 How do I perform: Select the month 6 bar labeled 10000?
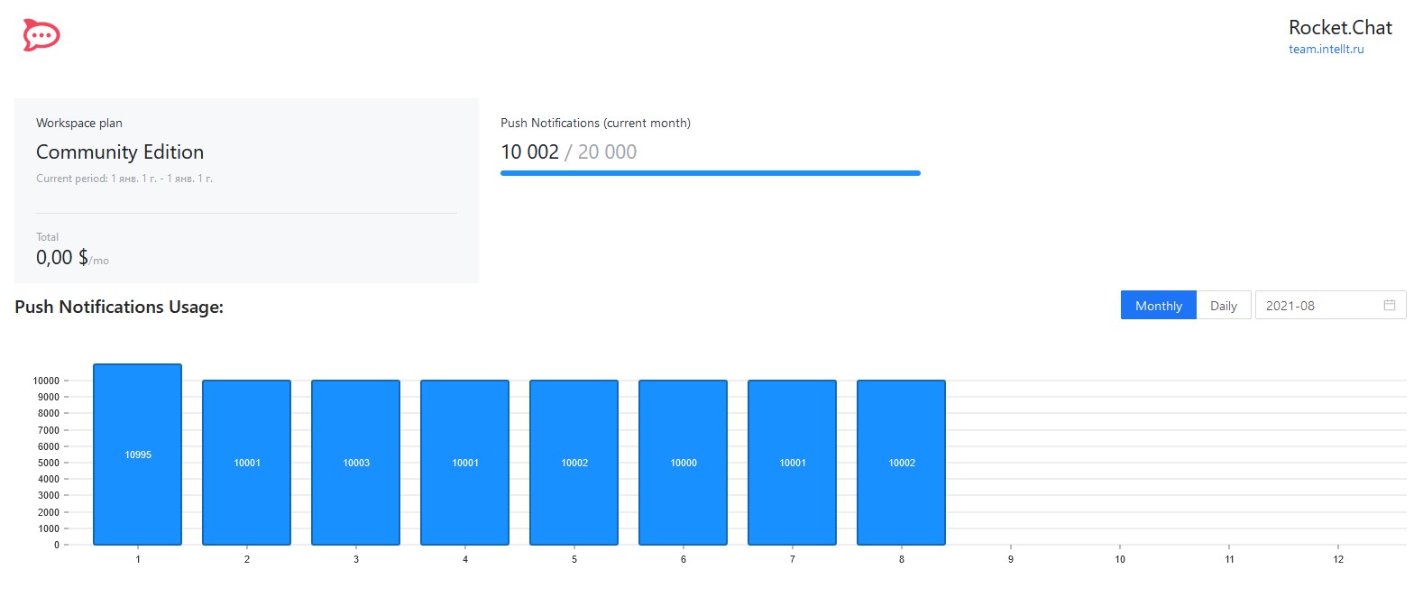pyautogui.click(x=684, y=463)
